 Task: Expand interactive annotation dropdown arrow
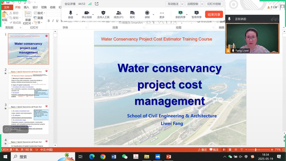coord(182,4)
